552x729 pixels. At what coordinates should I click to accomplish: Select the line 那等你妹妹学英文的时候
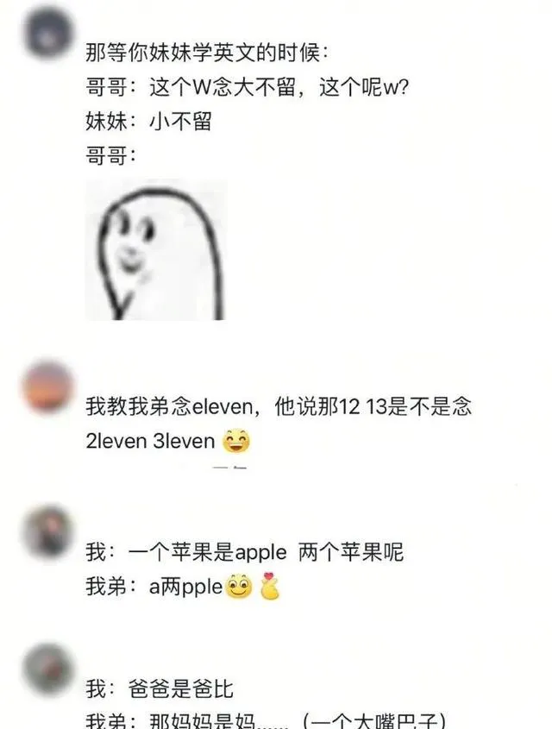207,53
